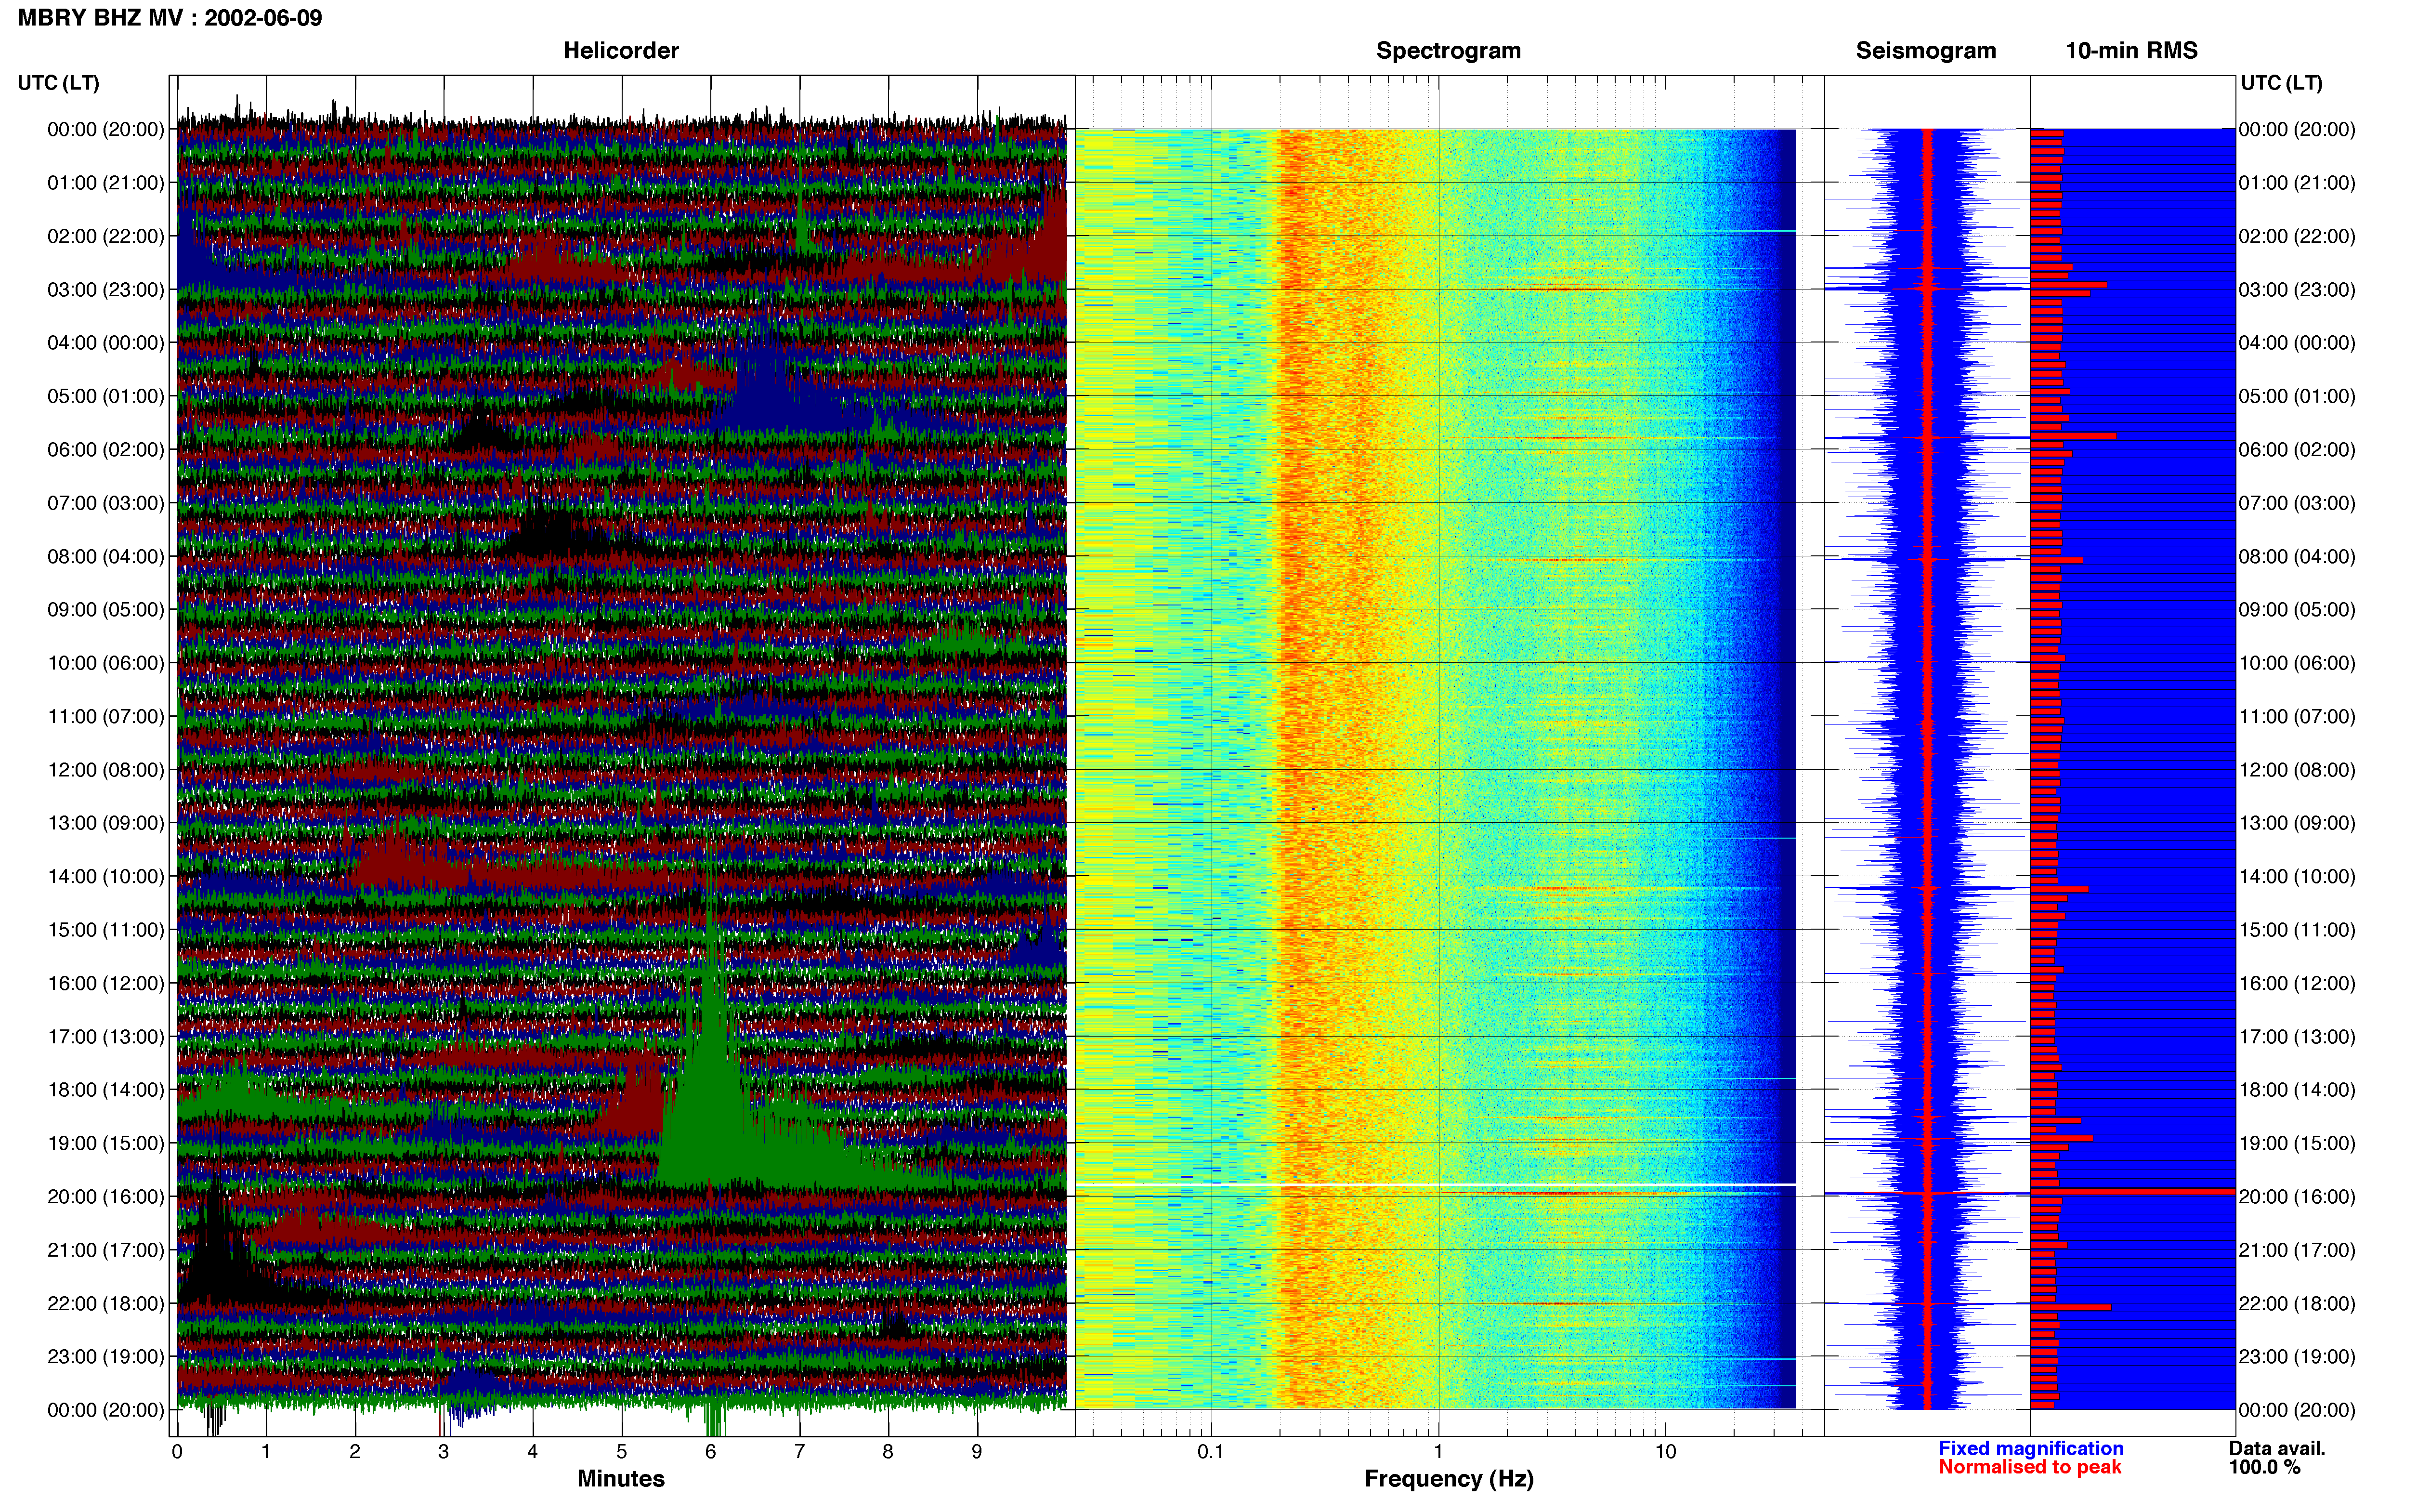Click the title 'MBRY BHZ MV : 2002-06-09'
Screen dimensions: 2417x1512
pyautogui.click(x=170, y=18)
